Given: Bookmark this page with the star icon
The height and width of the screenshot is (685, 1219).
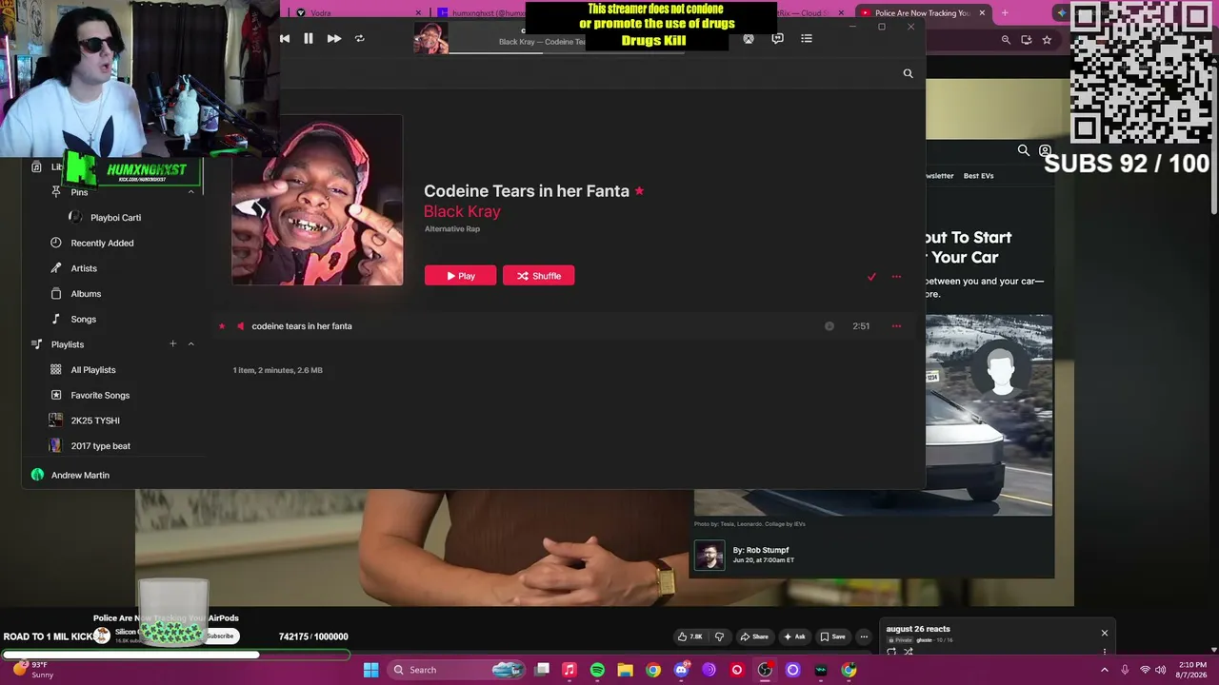Looking at the screenshot, I should coord(1047,40).
